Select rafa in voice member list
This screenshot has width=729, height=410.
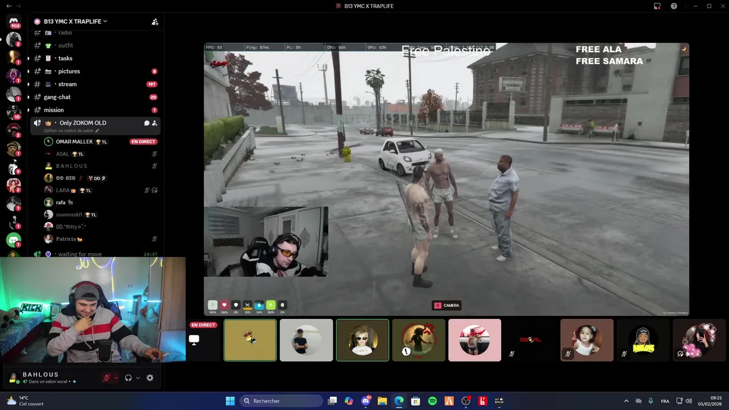pyautogui.click(x=101, y=202)
